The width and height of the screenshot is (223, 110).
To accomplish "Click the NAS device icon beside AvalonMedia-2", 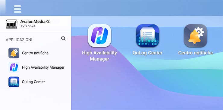I will click(x=12, y=24).
